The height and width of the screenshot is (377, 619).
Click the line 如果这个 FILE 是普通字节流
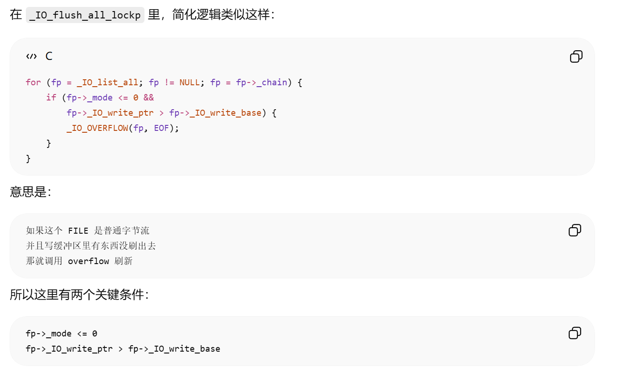(88, 230)
